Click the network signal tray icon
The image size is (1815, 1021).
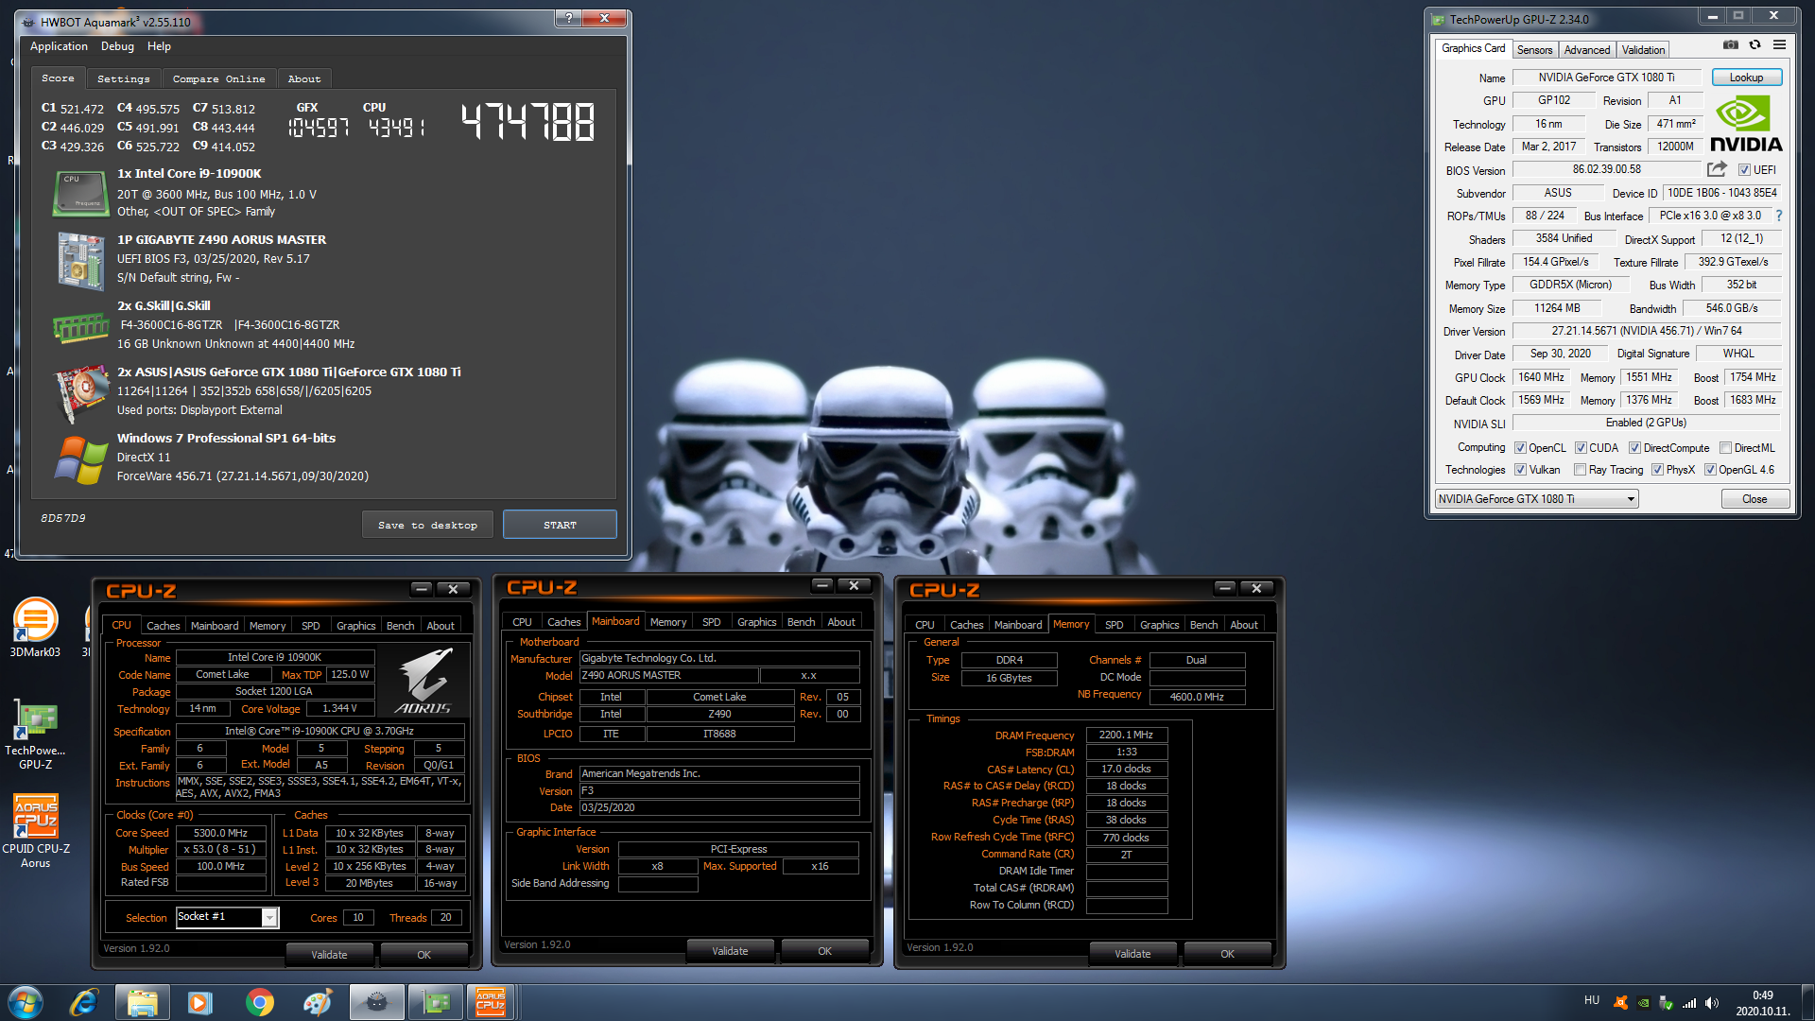[1689, 1003]
